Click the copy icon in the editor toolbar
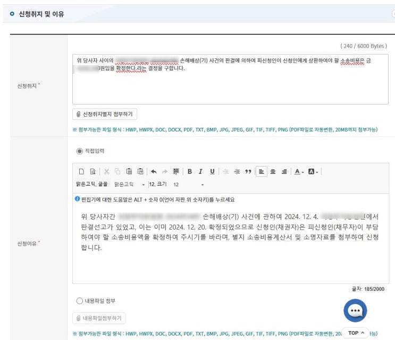 click(117, 171)
